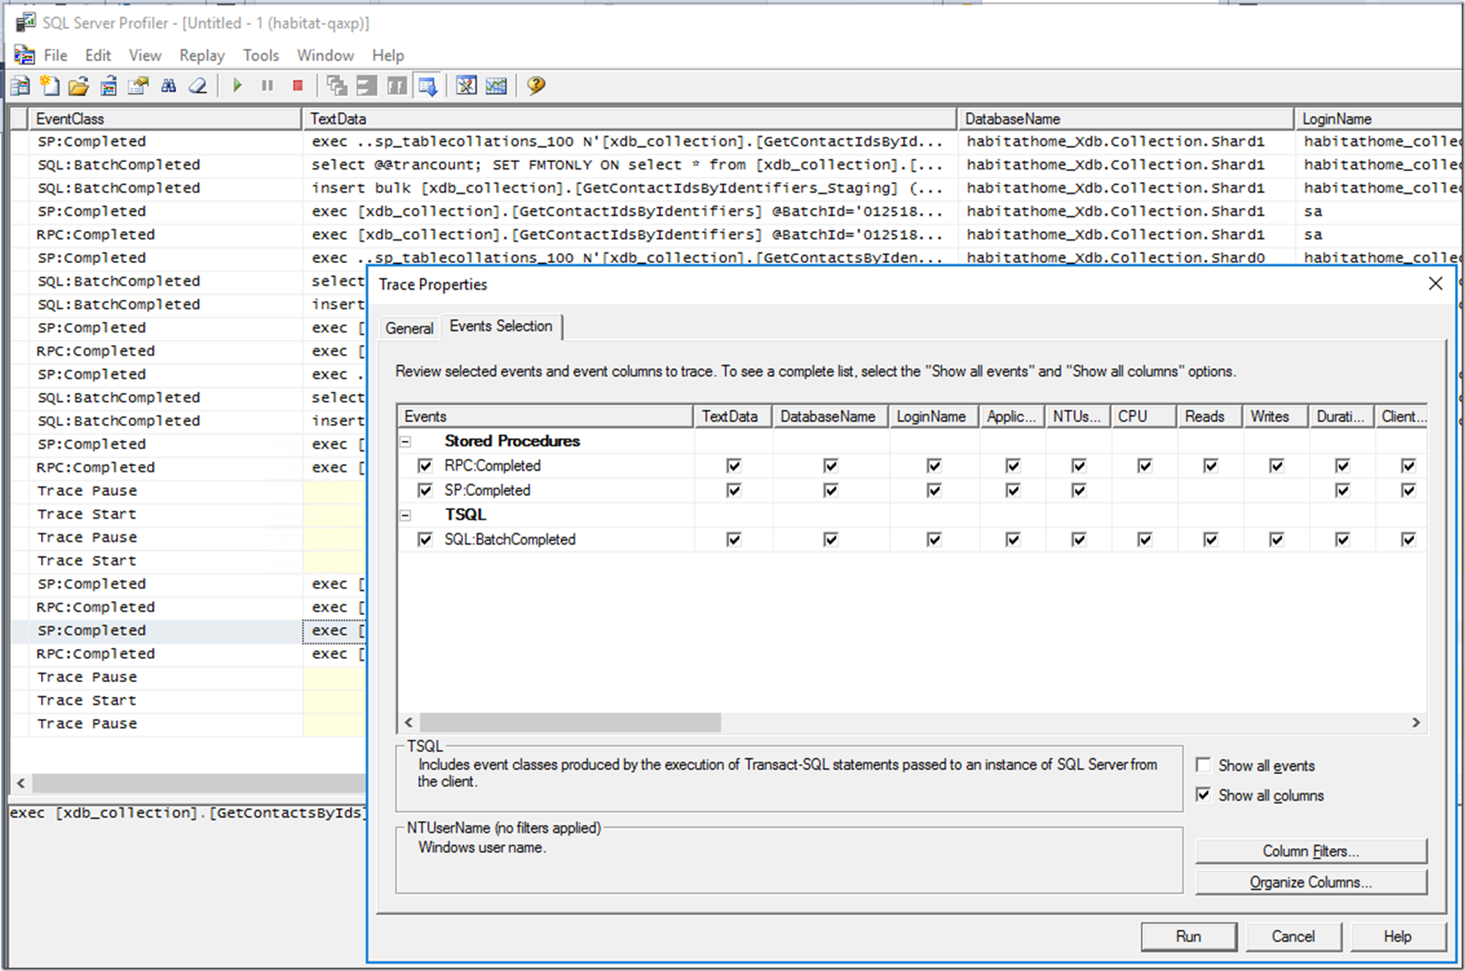1465x971 pixels.
Task: Uncheck the Show all columns checkbox
Action: (1204, 795)
